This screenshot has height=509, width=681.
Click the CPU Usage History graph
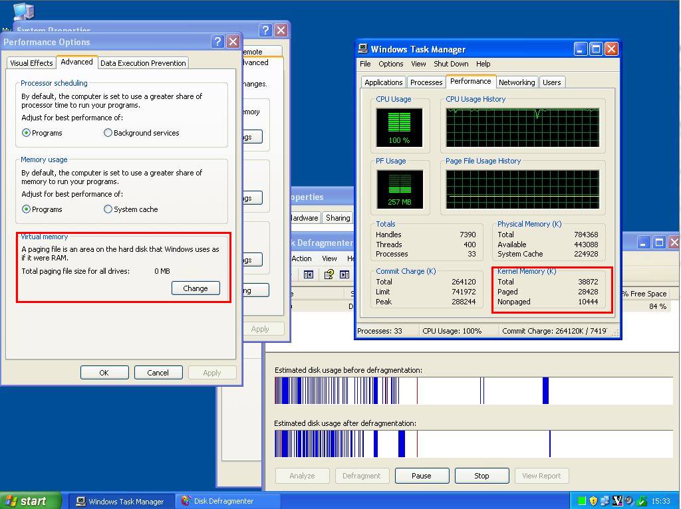coord(523,128)
